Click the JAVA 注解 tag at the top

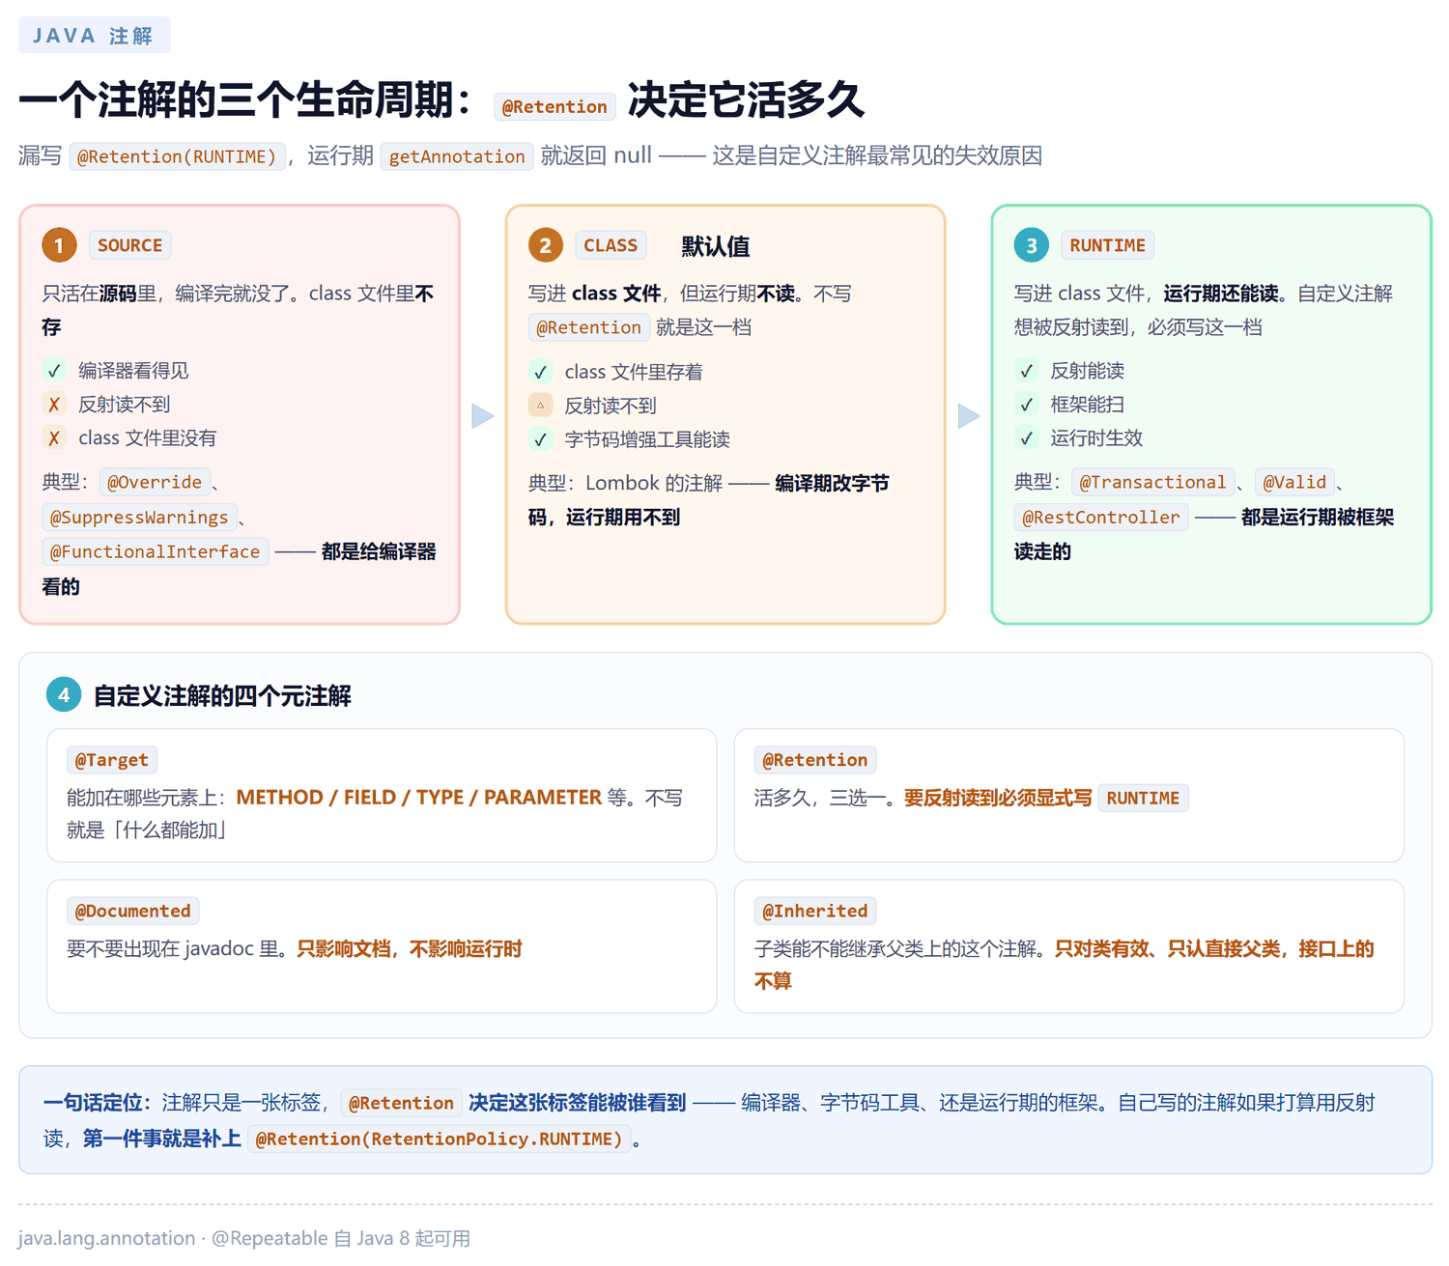pos(95,36)
